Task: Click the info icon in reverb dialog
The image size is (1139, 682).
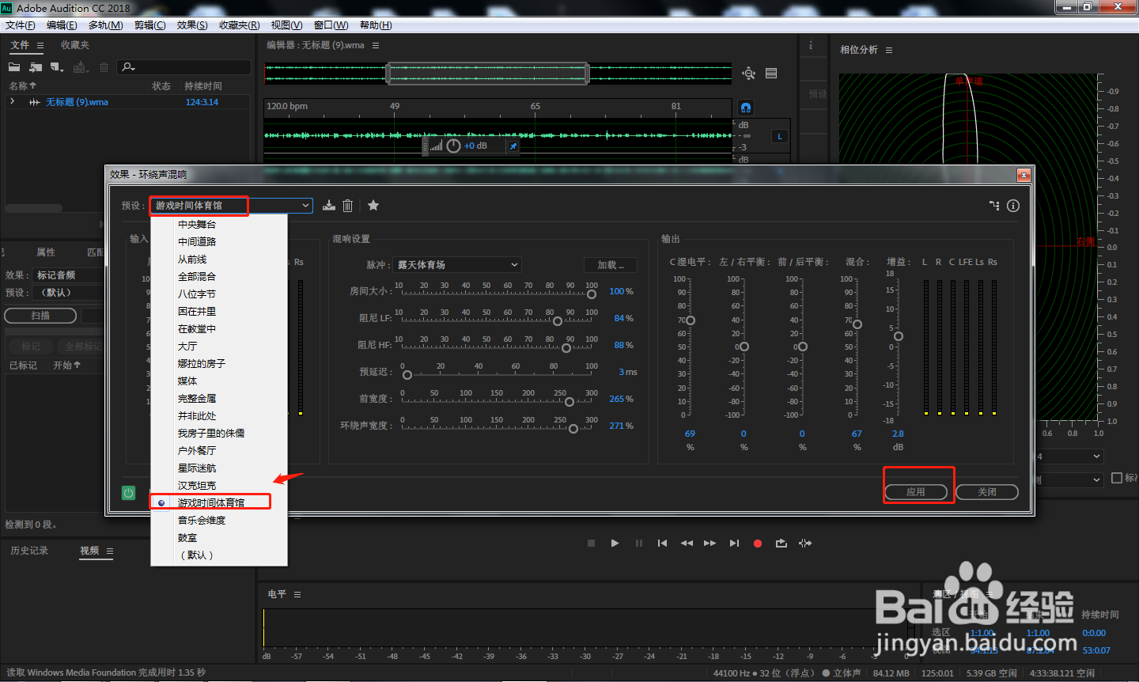Action: (x=1013, y=206)
